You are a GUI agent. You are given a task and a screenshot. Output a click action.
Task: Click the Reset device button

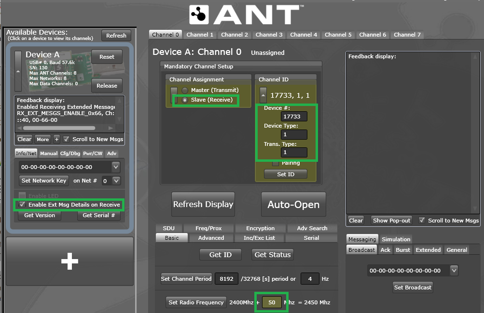[x=107, y=57]
